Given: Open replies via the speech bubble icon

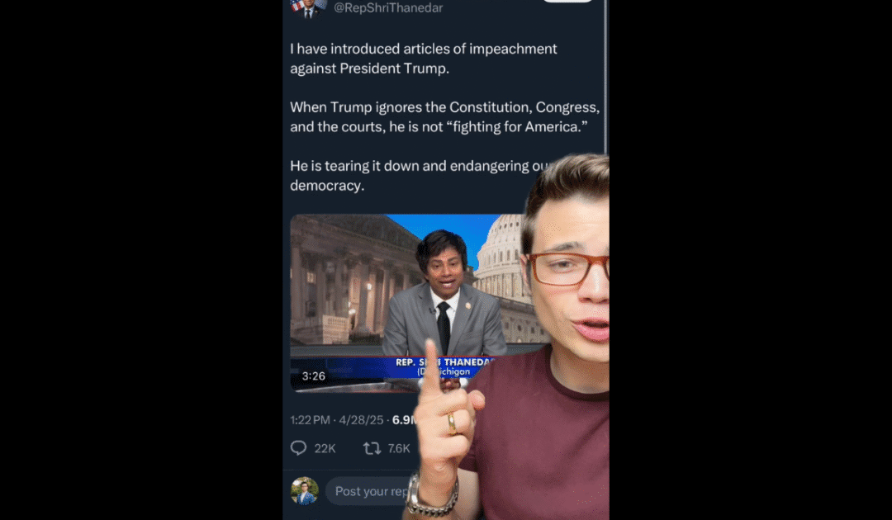Looking at the screenshot, I should click(x=298, y=448).
